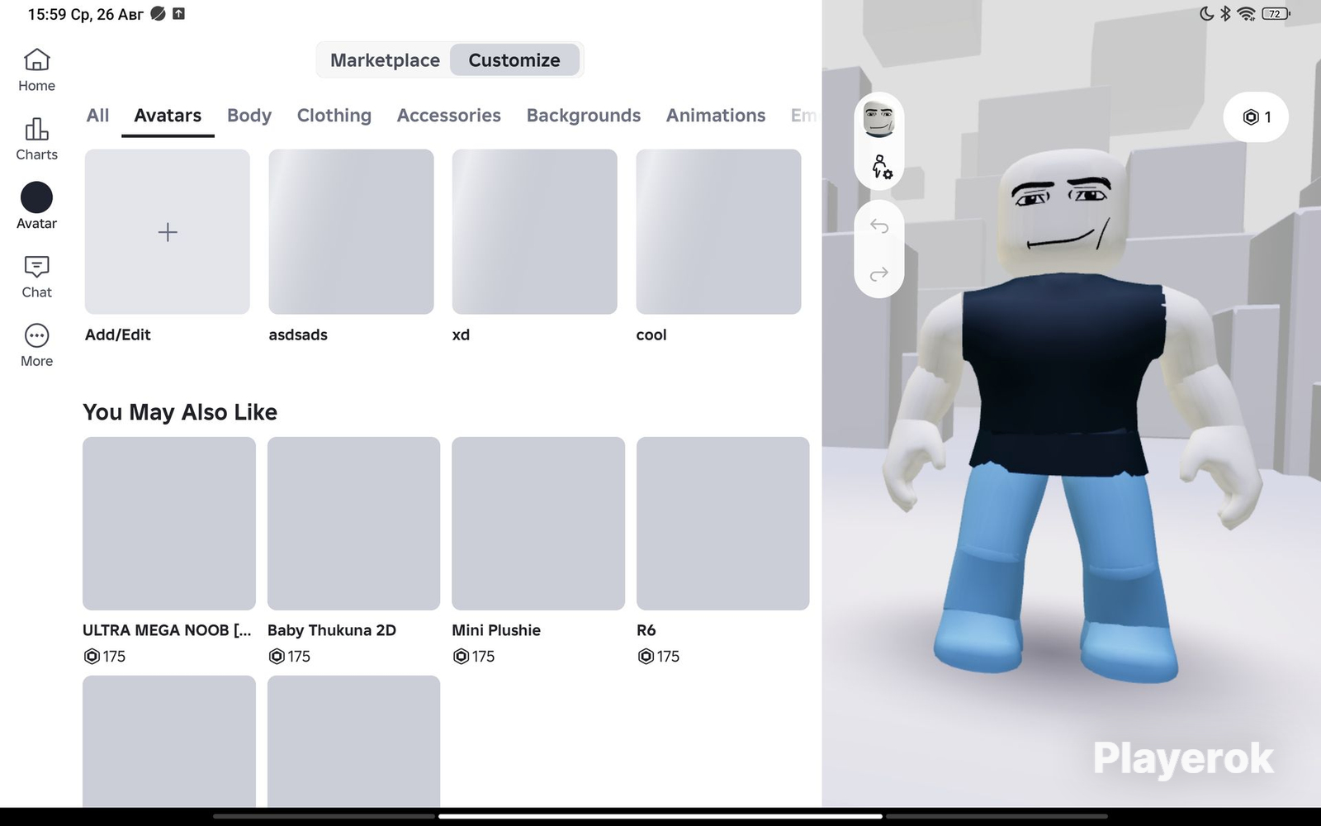The height and width of the screenshot is (826, 1321).
Task: Tap the clock showing 15:59
Action: pyautogui.click(x=47, y=14)
